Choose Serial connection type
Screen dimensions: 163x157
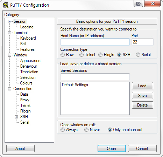pos(138,55)
